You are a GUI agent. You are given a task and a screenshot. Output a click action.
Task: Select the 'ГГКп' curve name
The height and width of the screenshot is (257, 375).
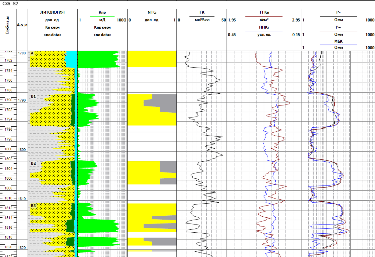(x=264, y=12)
